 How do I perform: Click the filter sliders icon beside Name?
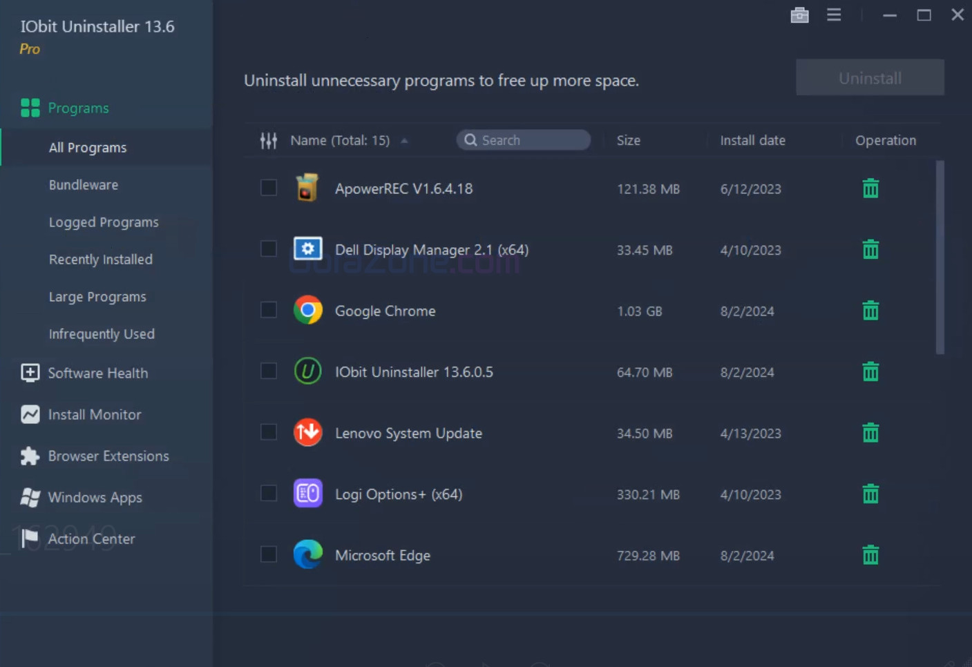point(269,141)
